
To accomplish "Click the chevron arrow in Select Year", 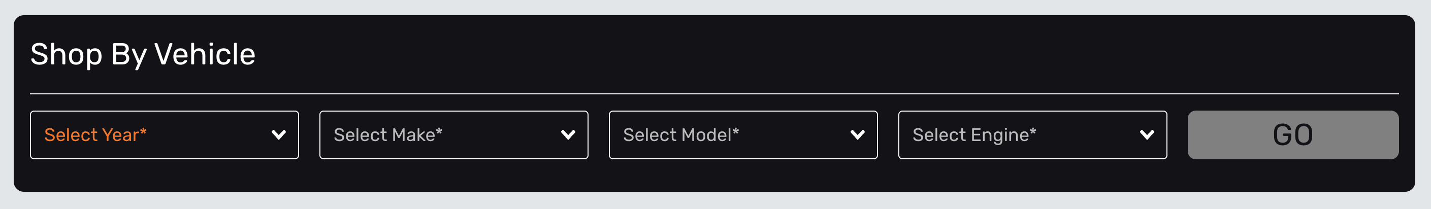I will click(278, 135).
